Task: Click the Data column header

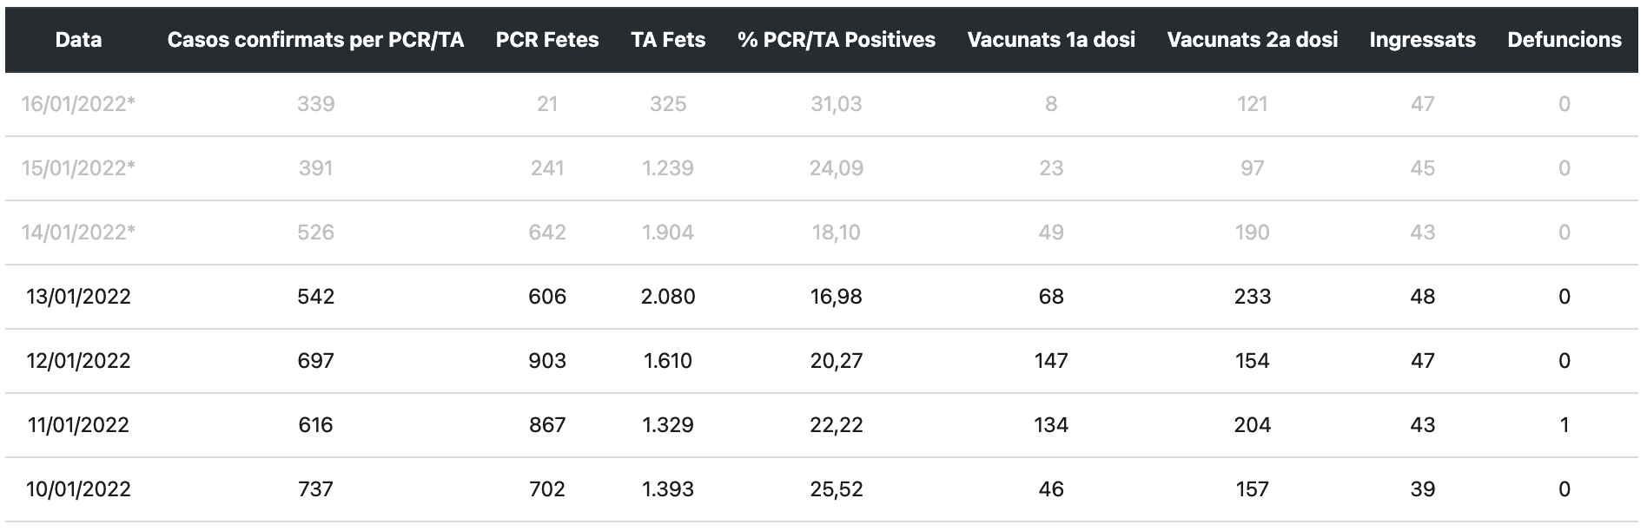Action: tap(78, 40)
